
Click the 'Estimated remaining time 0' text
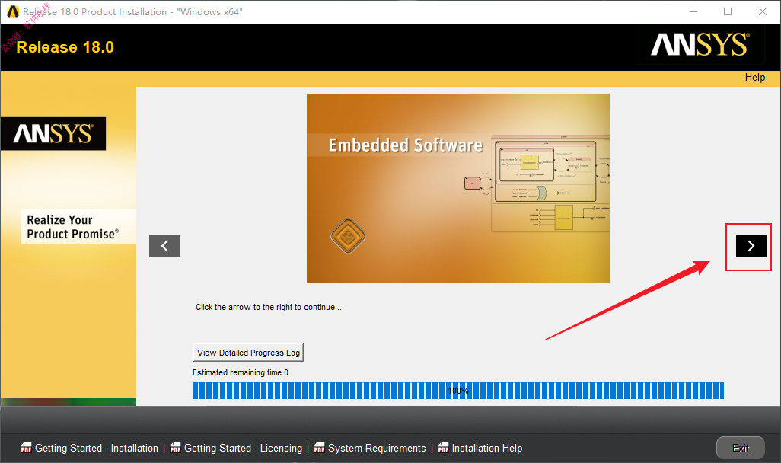[241, 372]
